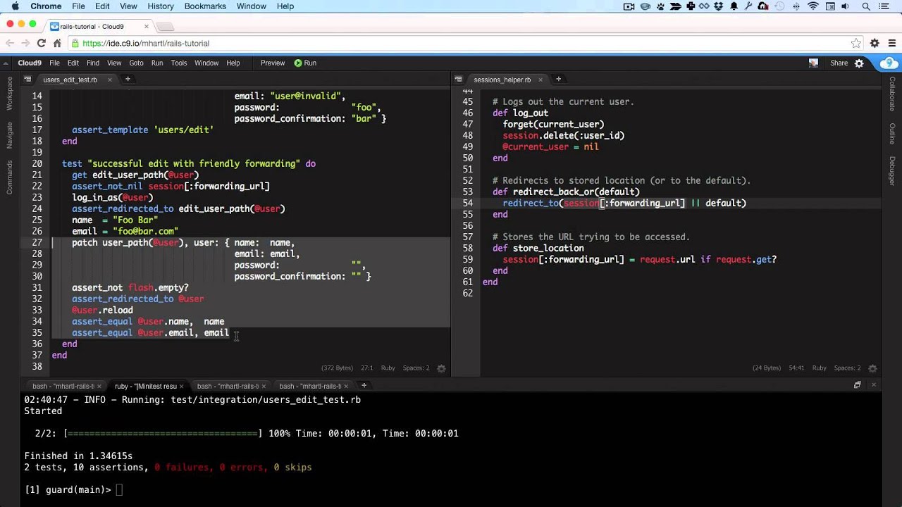
Task: Click browser forward arrow
Action: coord(25,43)
